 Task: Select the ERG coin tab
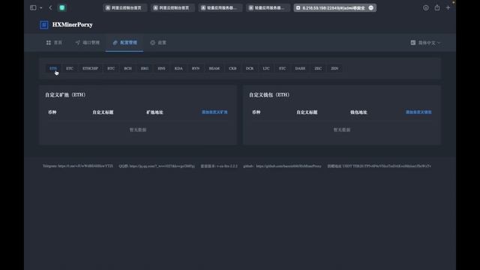(145, 68)
